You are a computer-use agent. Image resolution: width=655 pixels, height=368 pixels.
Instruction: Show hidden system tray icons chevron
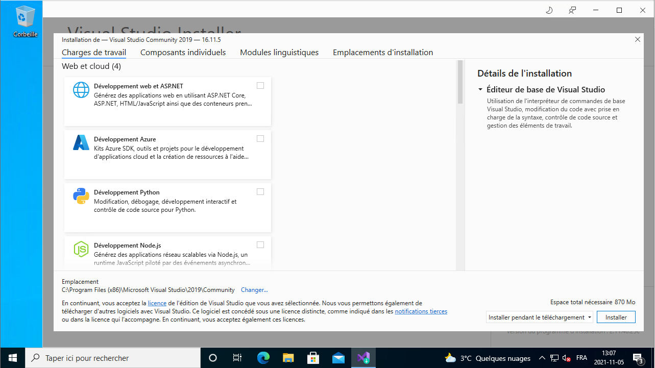tap(542, 358)
